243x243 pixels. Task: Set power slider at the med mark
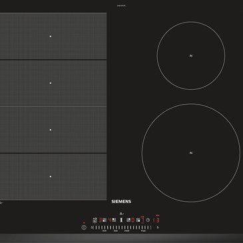[126, 231]
